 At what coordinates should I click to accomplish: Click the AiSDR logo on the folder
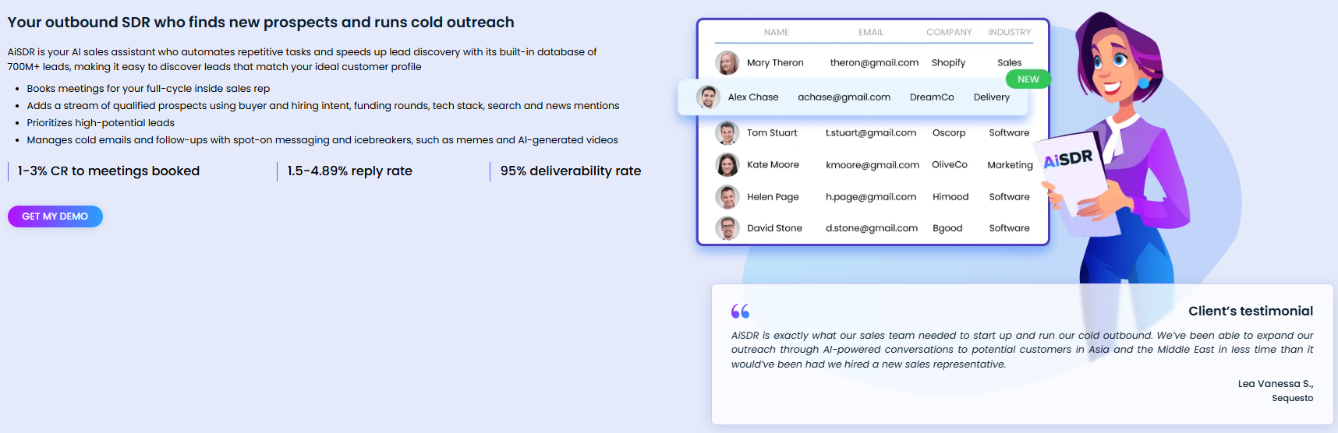tap(1068, 159)
